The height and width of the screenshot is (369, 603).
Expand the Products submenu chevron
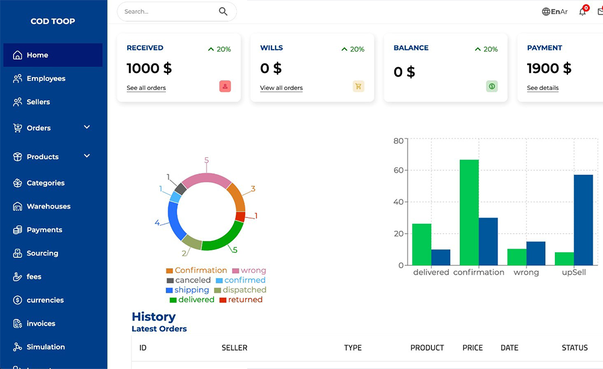click(87, 156)
